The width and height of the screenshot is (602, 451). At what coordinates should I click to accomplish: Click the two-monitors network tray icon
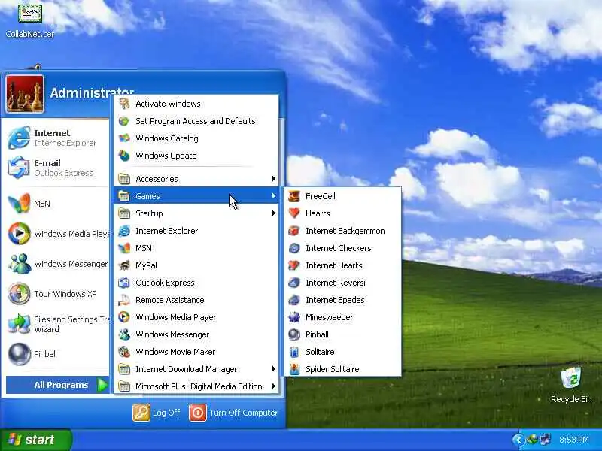coord(546,440)
